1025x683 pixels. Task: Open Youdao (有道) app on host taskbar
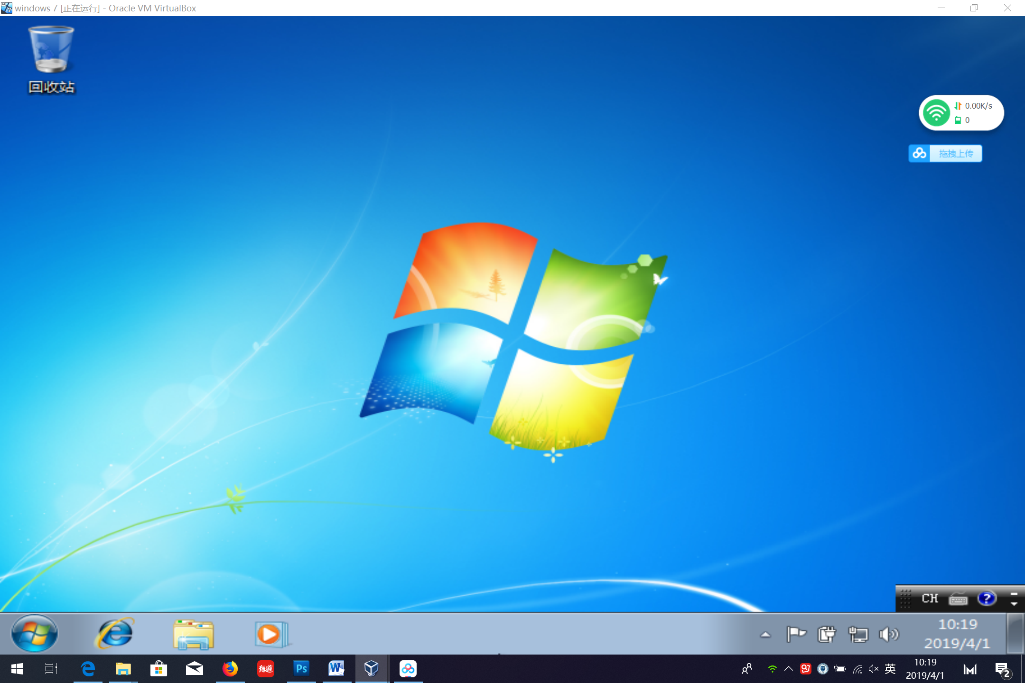(x=266, y=669)
